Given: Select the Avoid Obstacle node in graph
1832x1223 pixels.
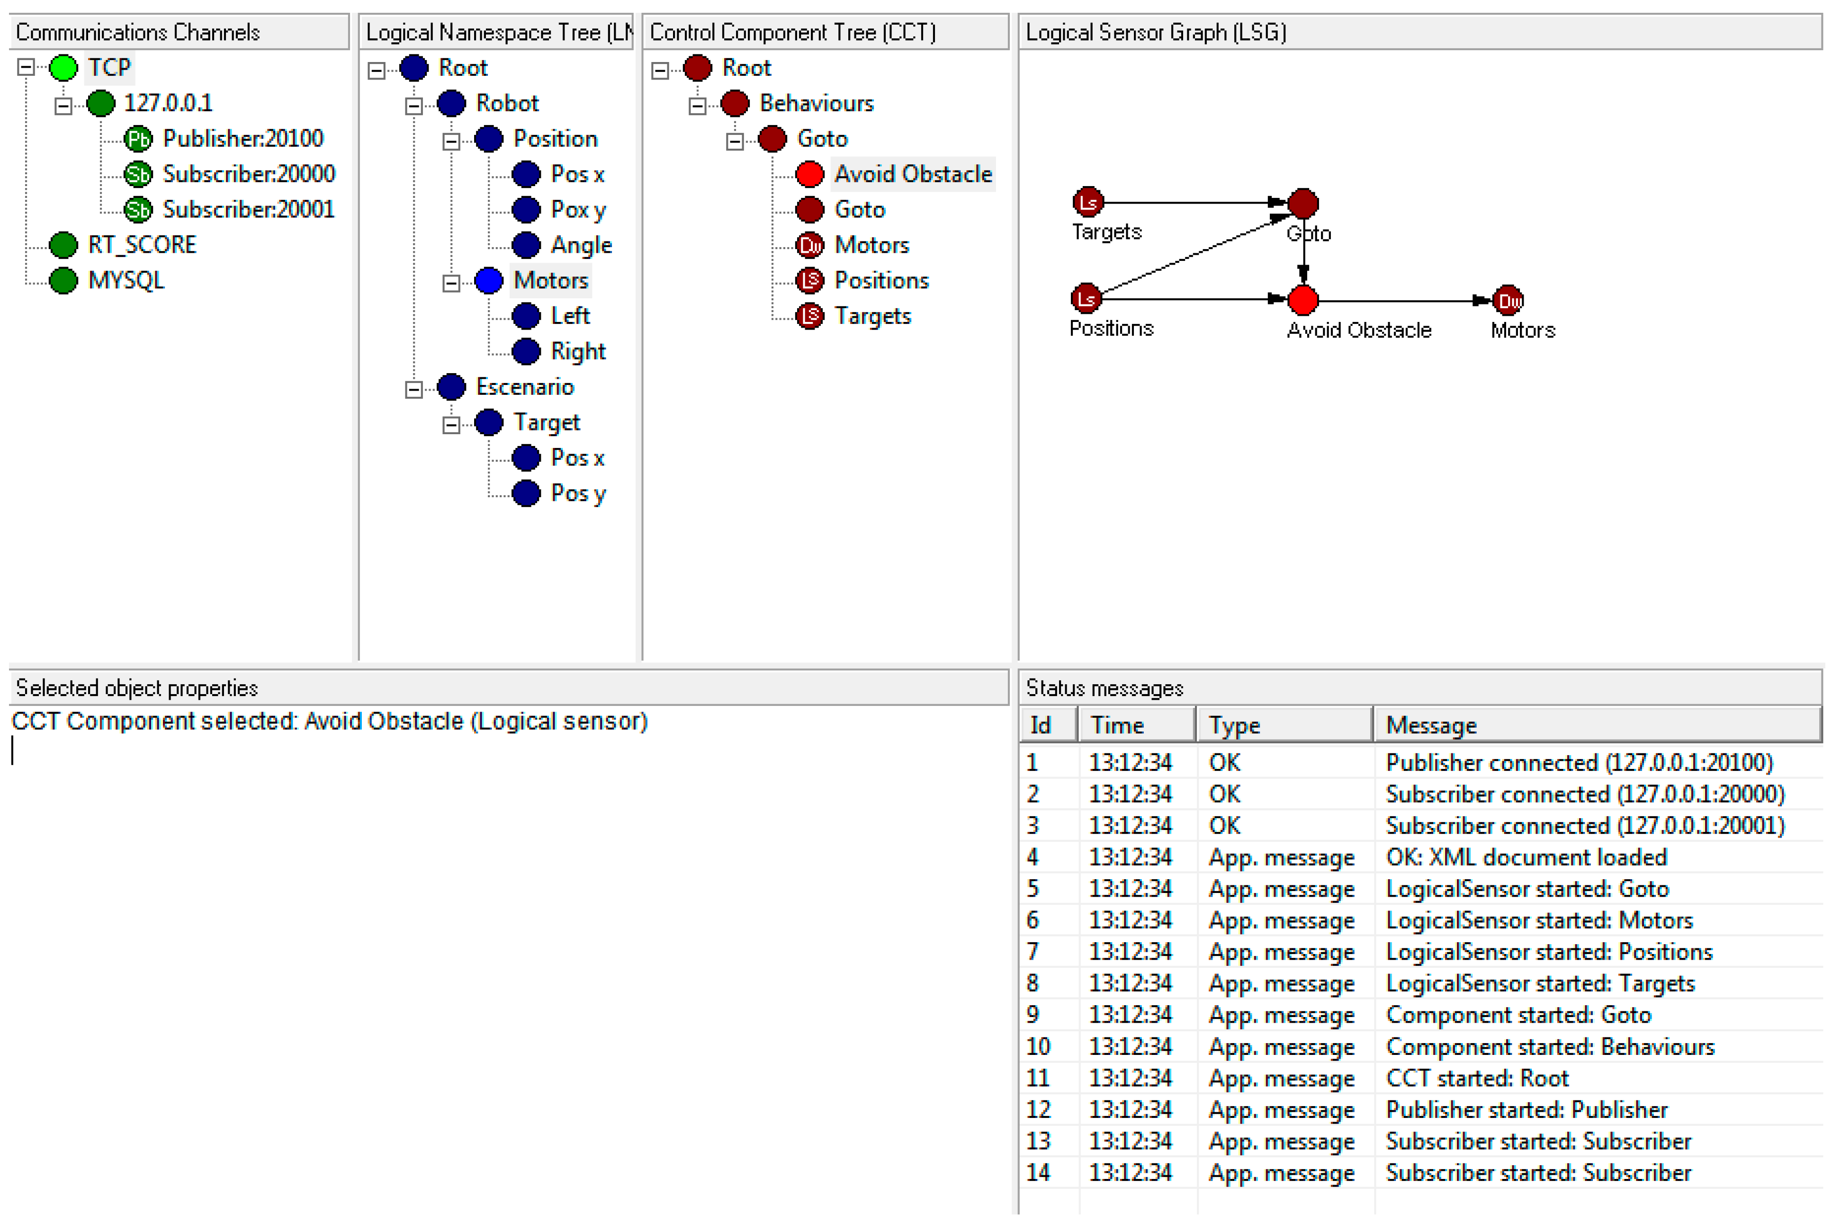Looking at the screenshot, I should coord(1302,300).
